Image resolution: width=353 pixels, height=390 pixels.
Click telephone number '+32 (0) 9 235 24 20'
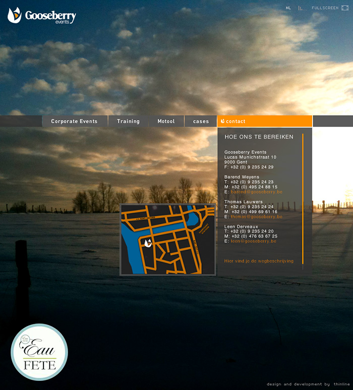252,231
